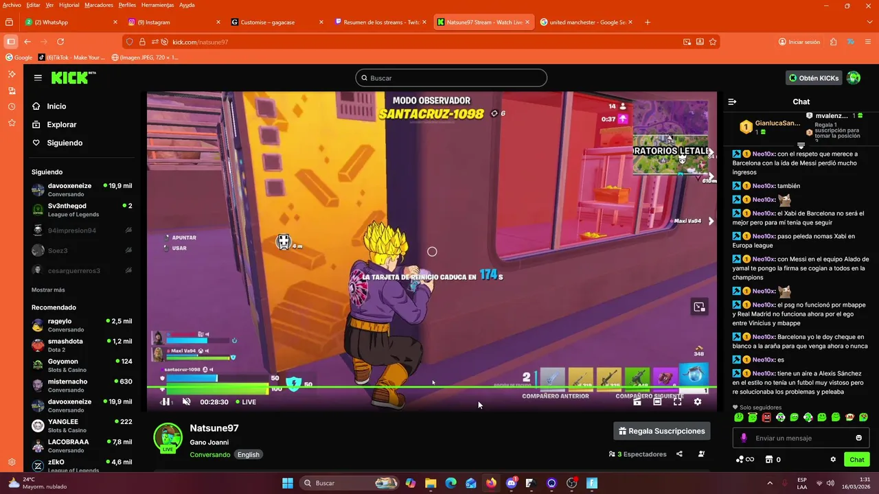The height and width of the screenshot is (494, 879).
Task: Expand the chat leaderboard handle
Action: 801,145
